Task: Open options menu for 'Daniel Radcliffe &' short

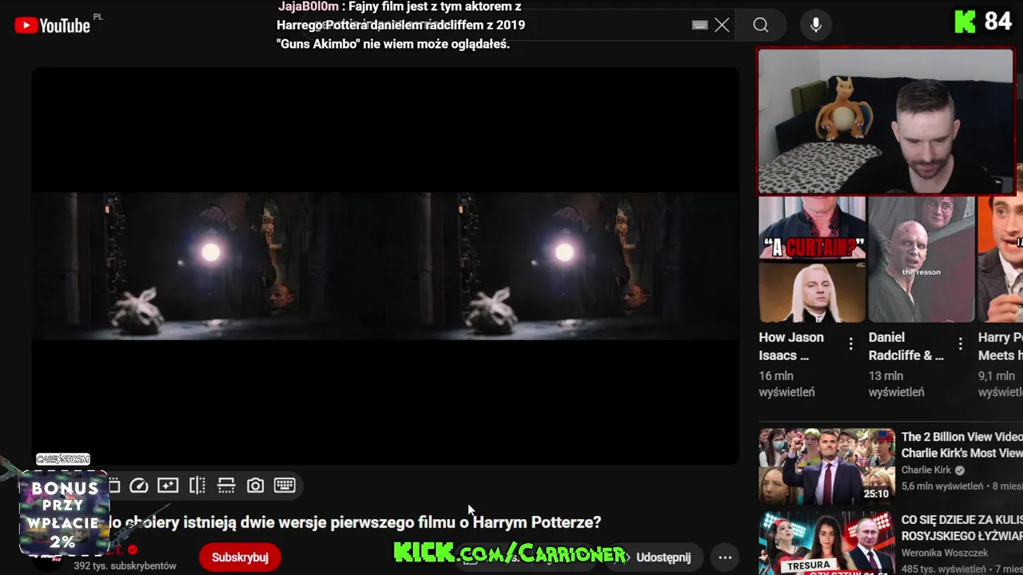Action: tap(961, 344)
